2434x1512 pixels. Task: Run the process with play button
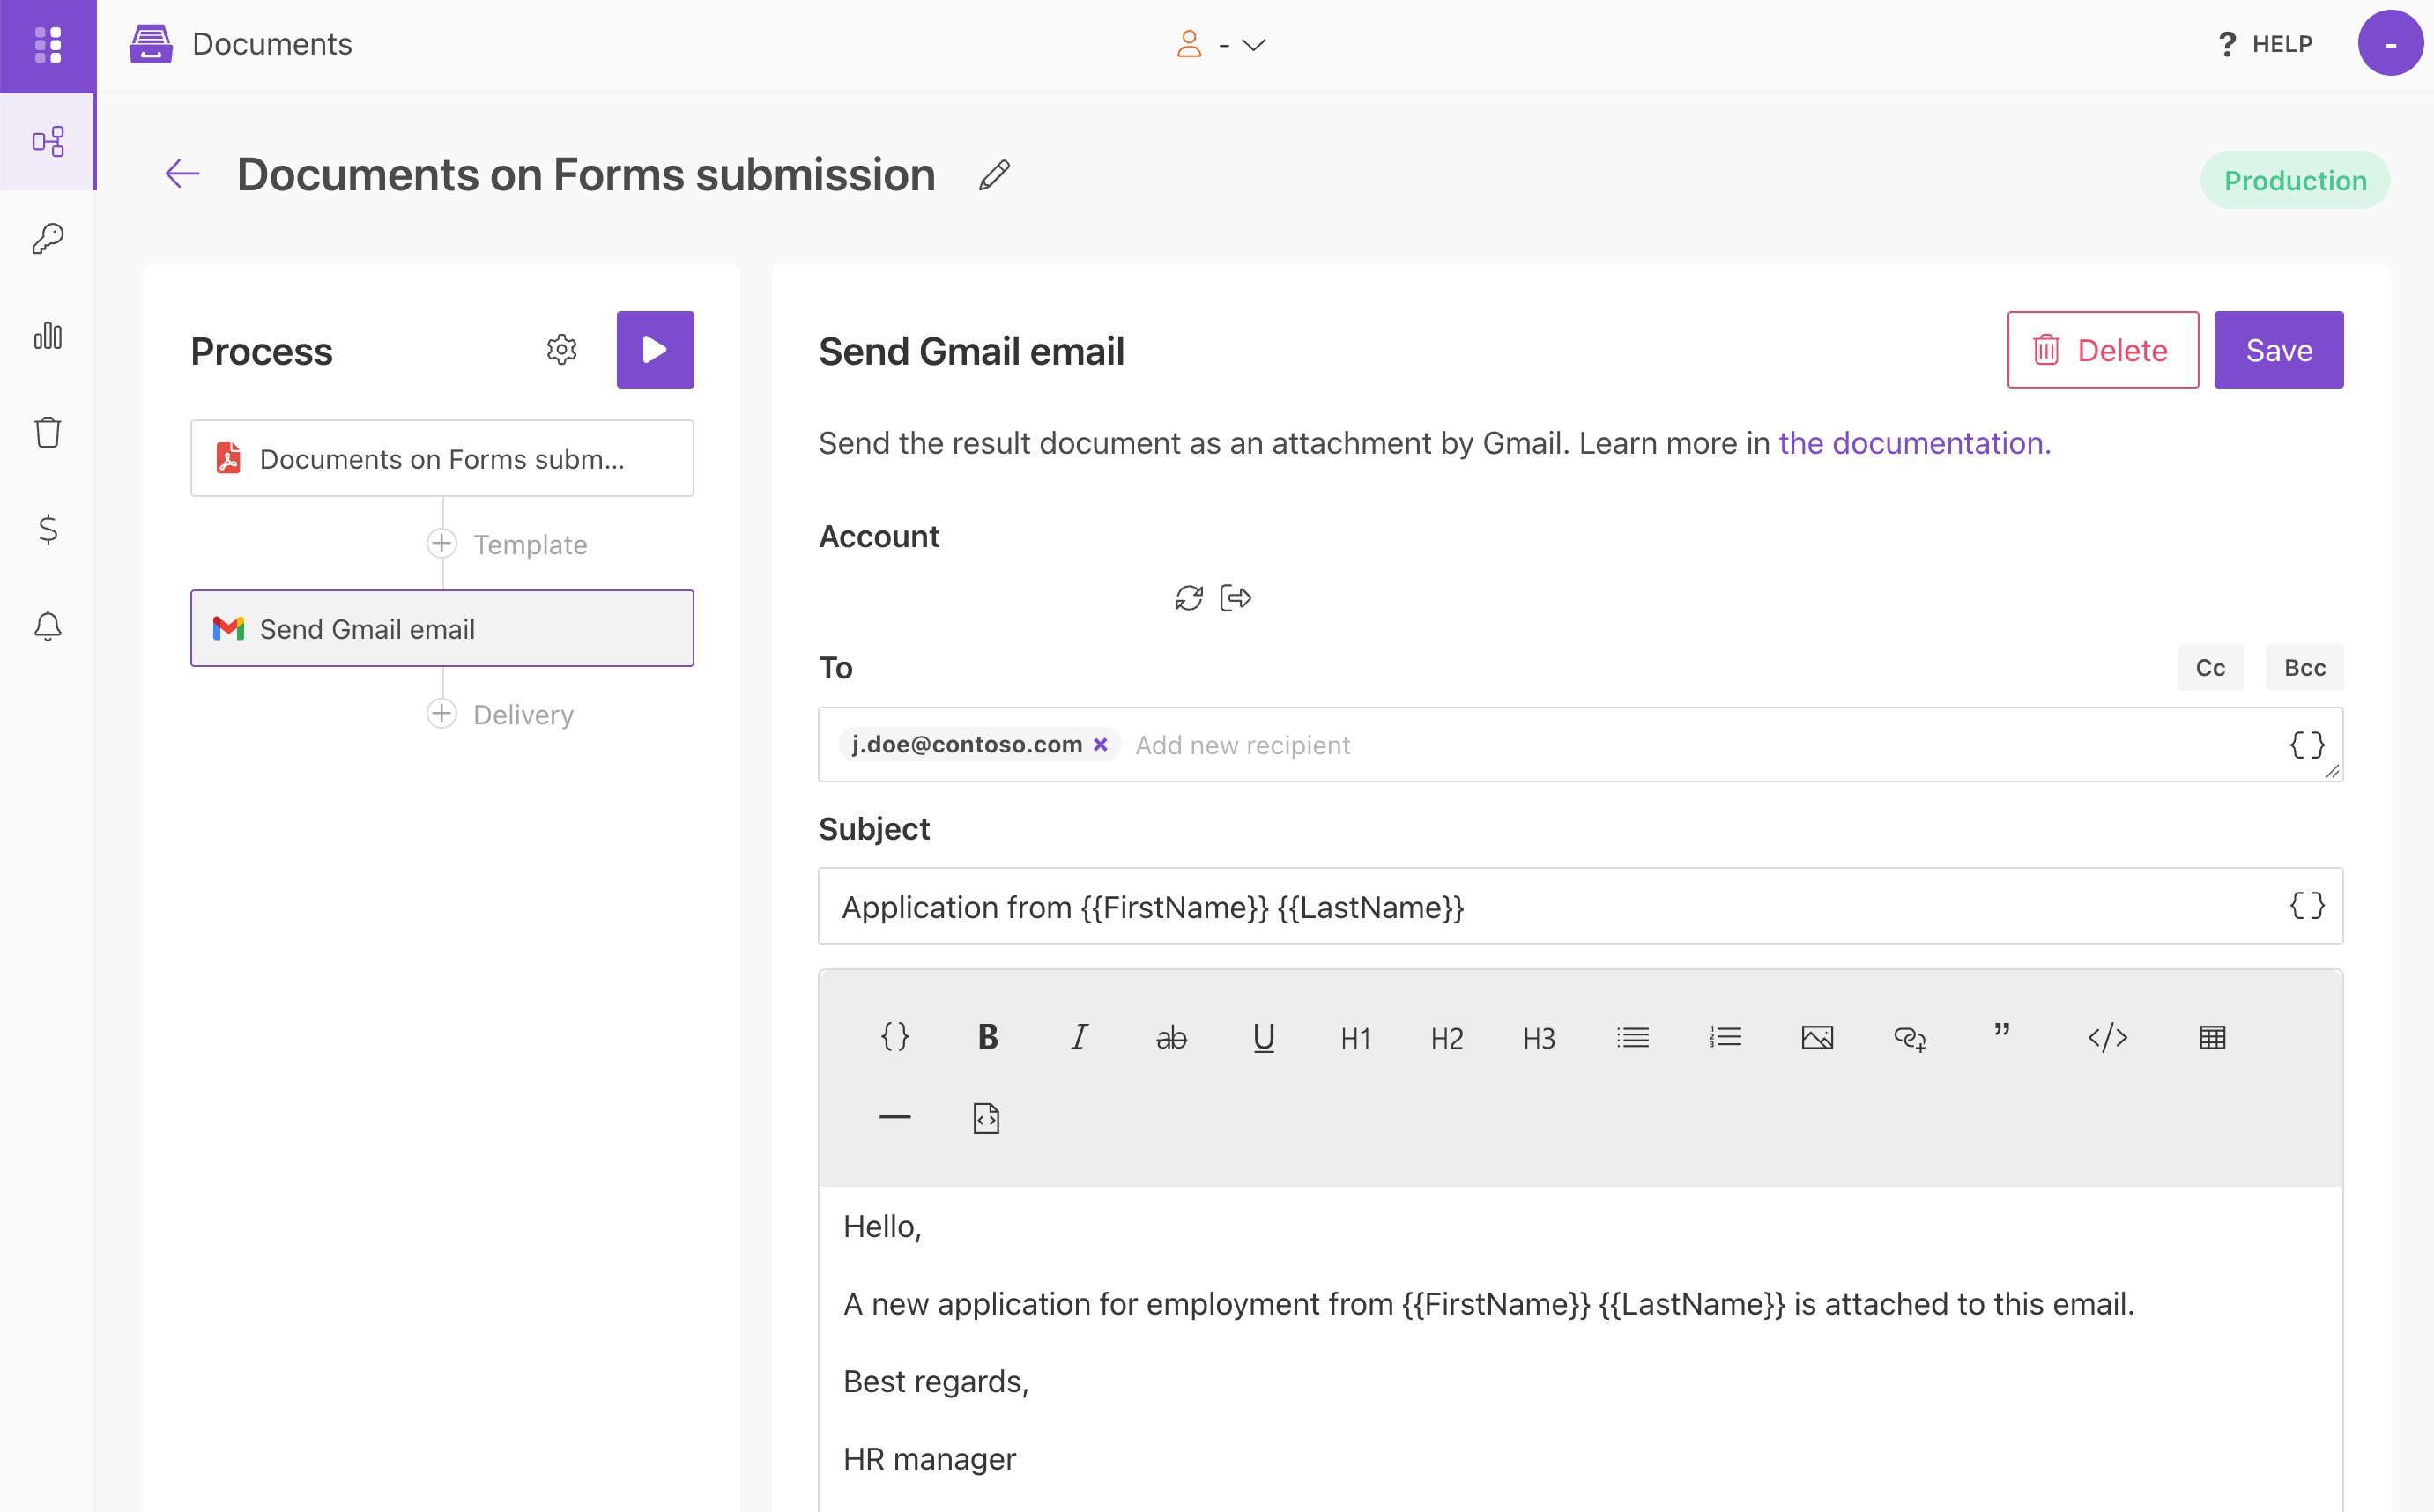[x=655, y=350]
